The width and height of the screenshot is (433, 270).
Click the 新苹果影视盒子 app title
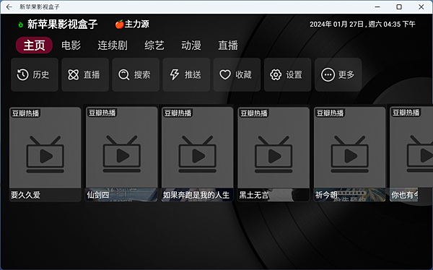coord(62,25)
